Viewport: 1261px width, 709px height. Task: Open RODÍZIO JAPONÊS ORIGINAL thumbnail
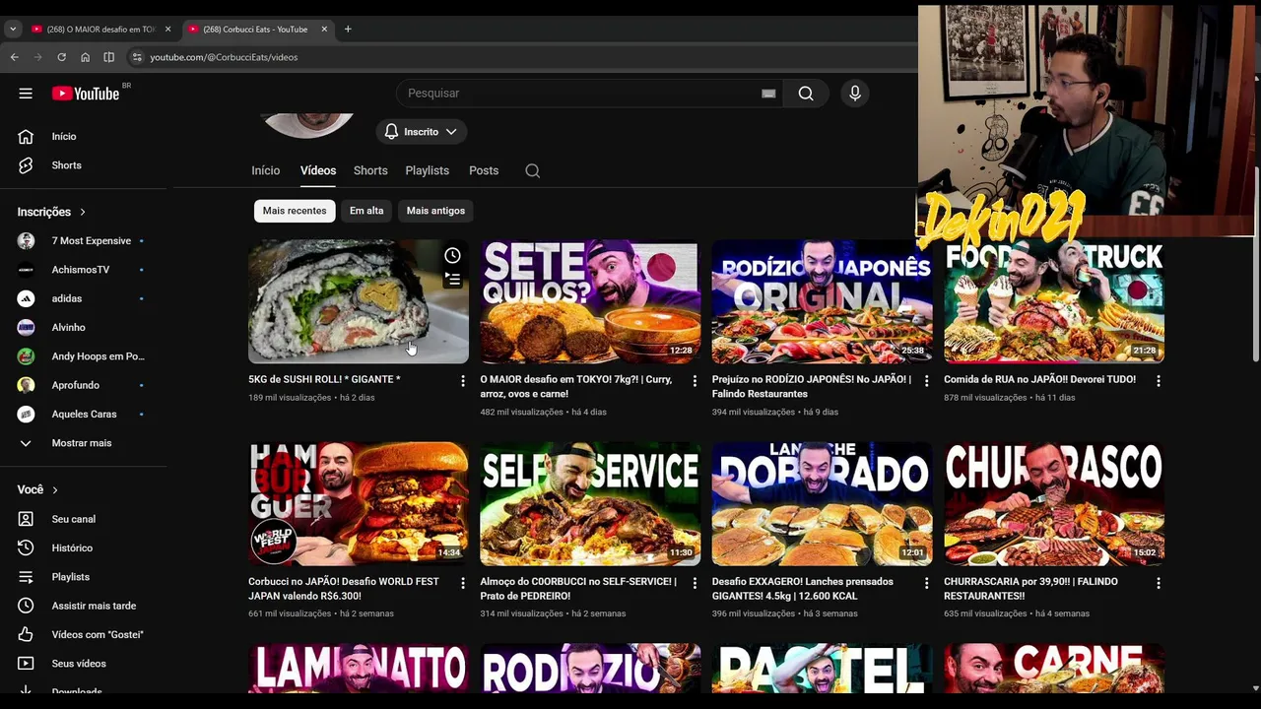click(822, 301)
